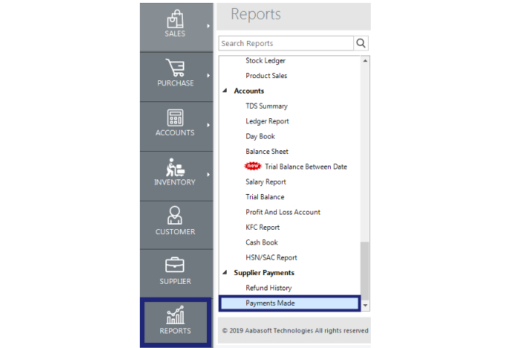Open the Supplier briefcase icon
Screen dimensions: 510x348
175,265
